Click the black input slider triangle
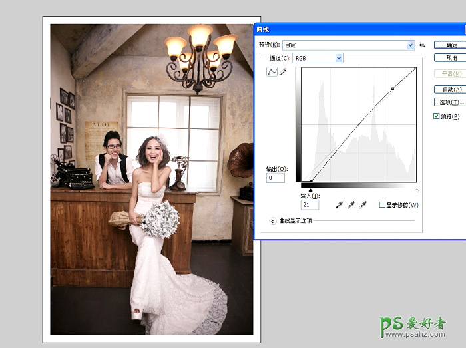The width and height of the screenshot is (466, 348). (x=311, y=190)
